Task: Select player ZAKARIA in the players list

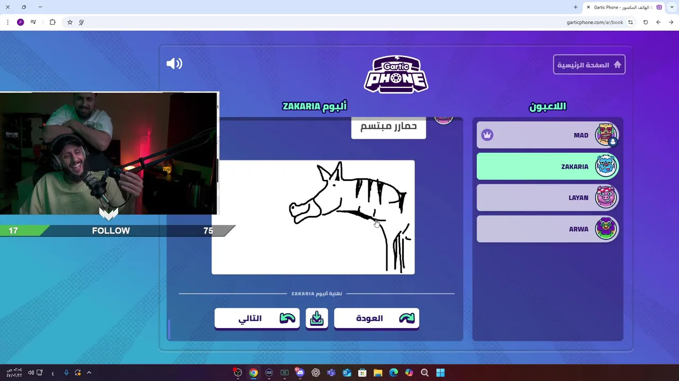Action: 547,167
